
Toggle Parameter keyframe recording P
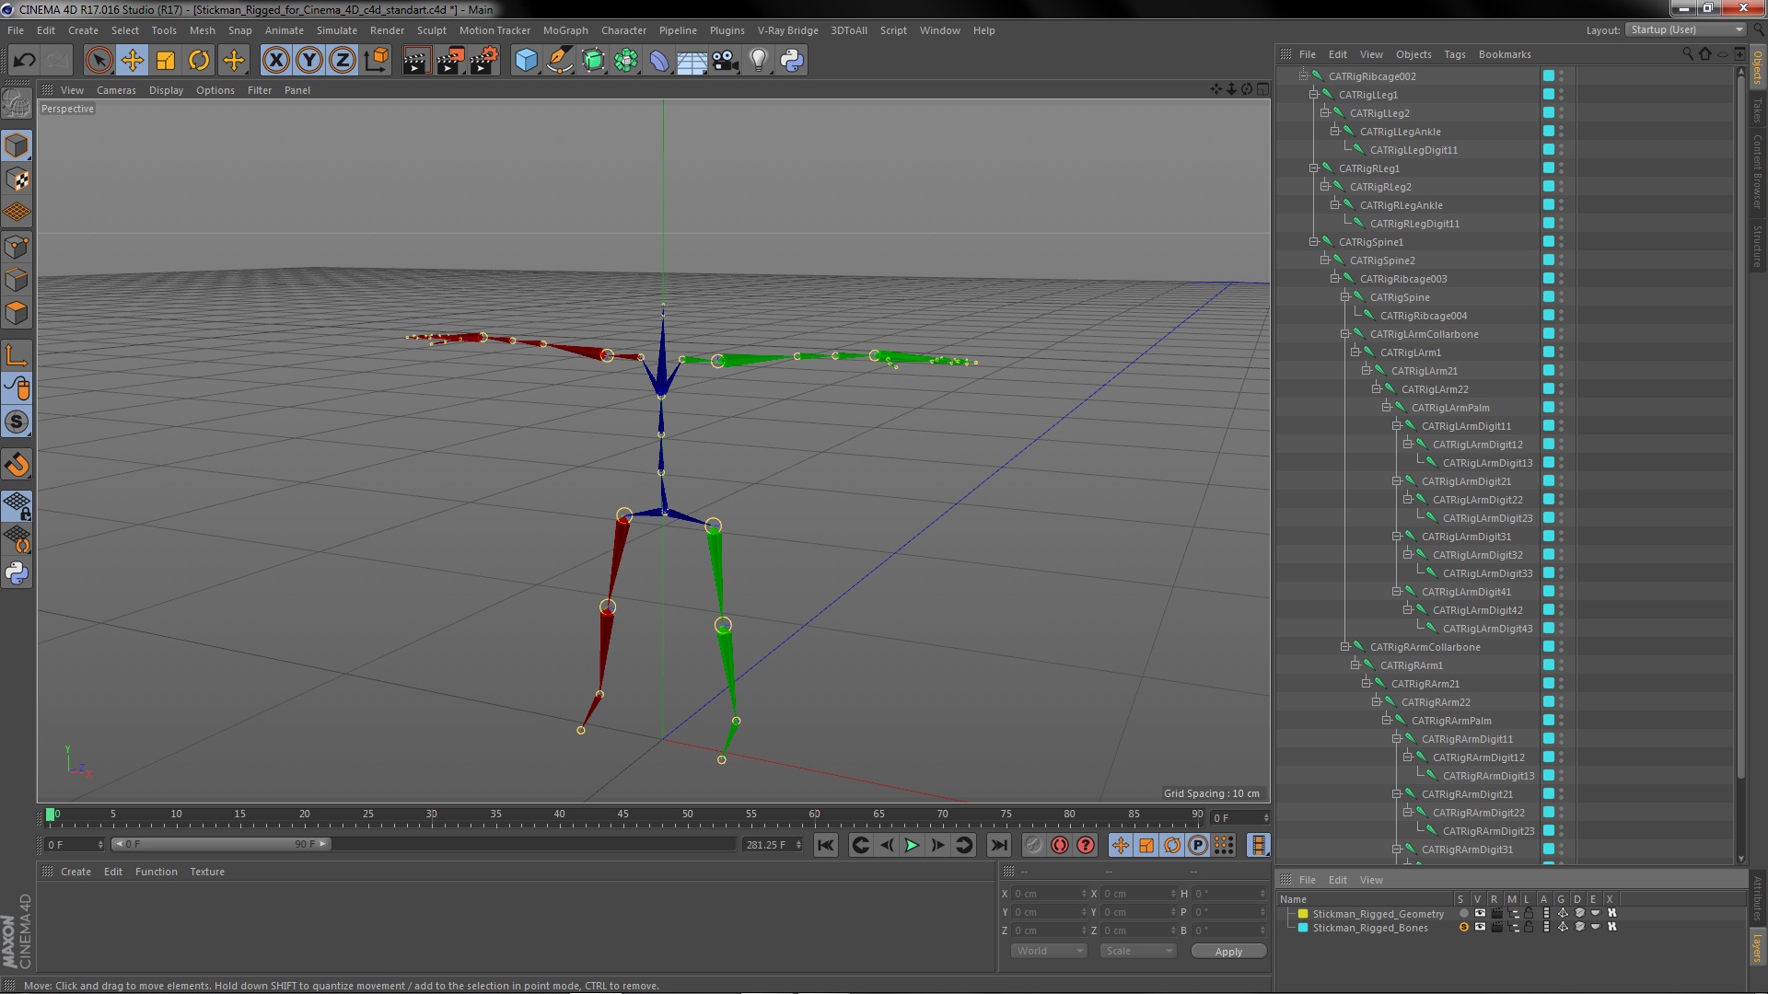click(x=1197, y=845)
